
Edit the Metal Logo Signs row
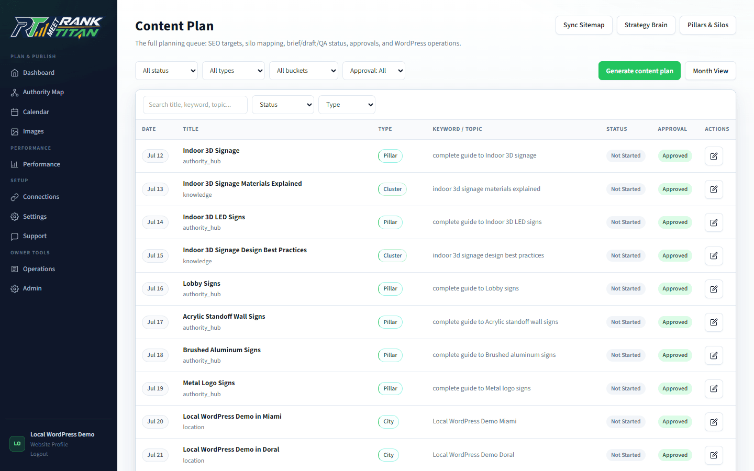pos(714,389)
